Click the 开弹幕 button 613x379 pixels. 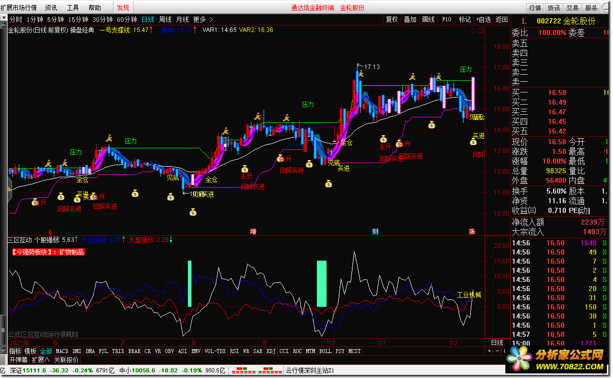19,360
